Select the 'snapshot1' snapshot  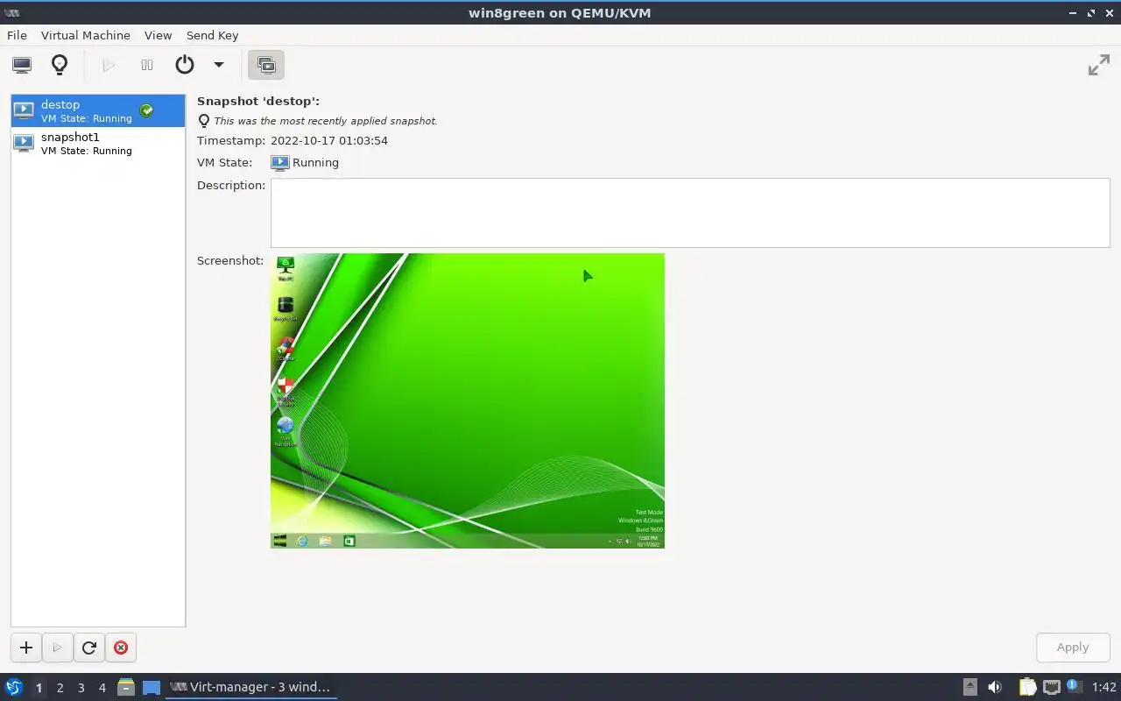click(98, 143)
